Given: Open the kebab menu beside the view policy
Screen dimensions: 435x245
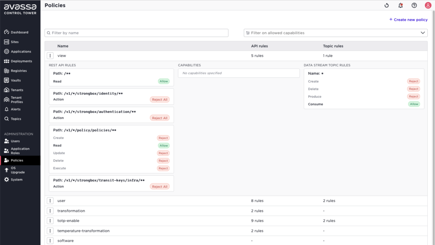Looking at the screenshot, I should click(50, 56).
